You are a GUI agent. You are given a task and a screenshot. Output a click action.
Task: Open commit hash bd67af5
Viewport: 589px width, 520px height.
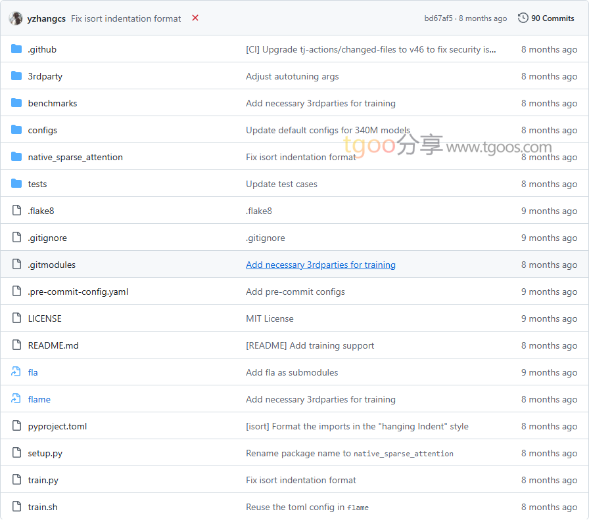(438, 18)
